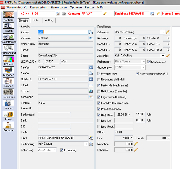Edit Lohnmost with the pencil icon
Viewport: 180px width, 169px height.
(x=136, y=150)
